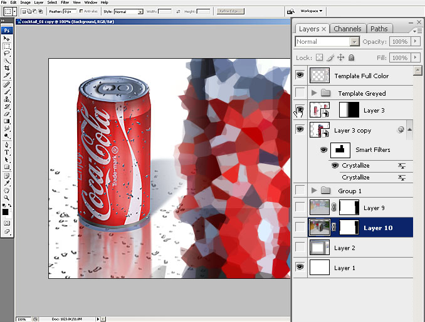Viewport: 425px width, 322px height.
Task: Select the Gradient tool
Action: 7,121
